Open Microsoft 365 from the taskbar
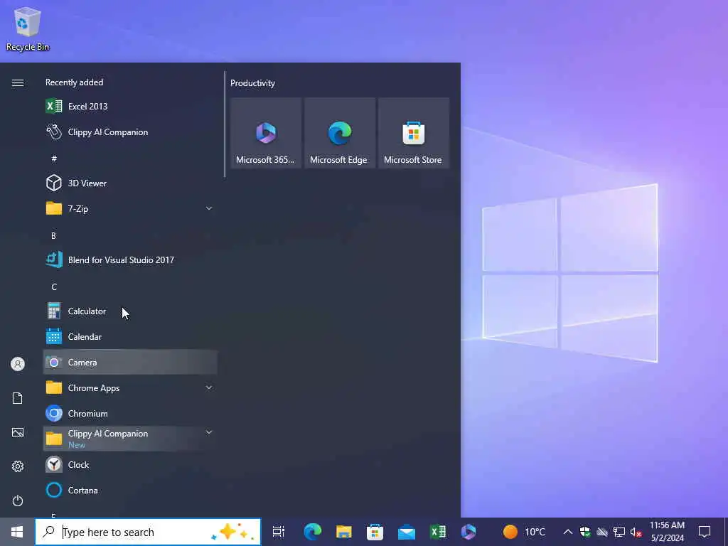Screen dimensions: 728x546 point(469,532)
